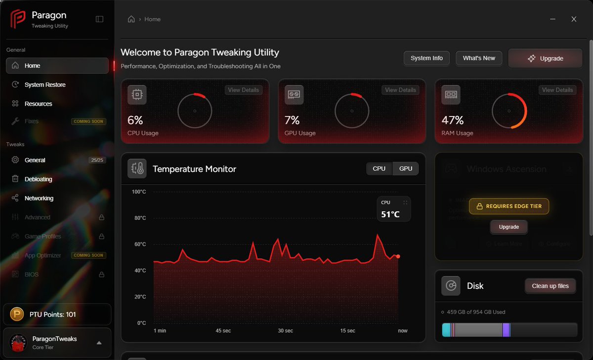Click the CPU usage ring gauge
Image resolution: width=593 pixels, height=360 pixels.
coord(195,111)
